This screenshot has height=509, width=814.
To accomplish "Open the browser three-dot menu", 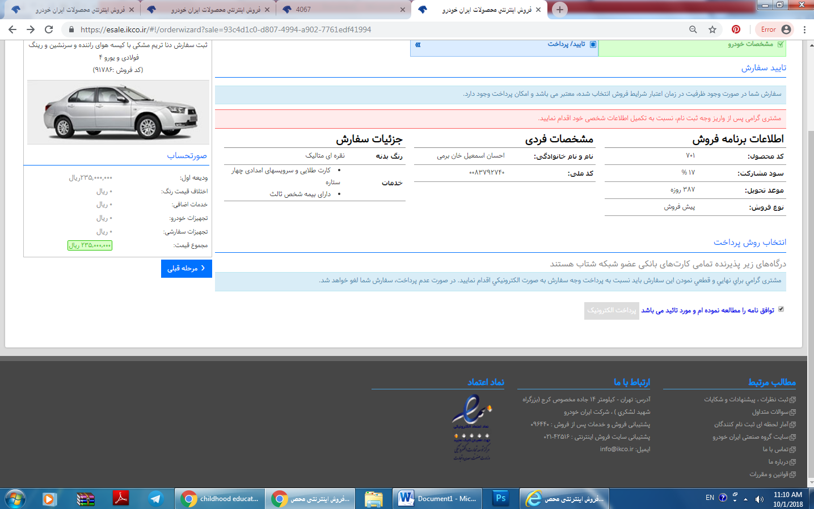I will click(x=805, y=29).
